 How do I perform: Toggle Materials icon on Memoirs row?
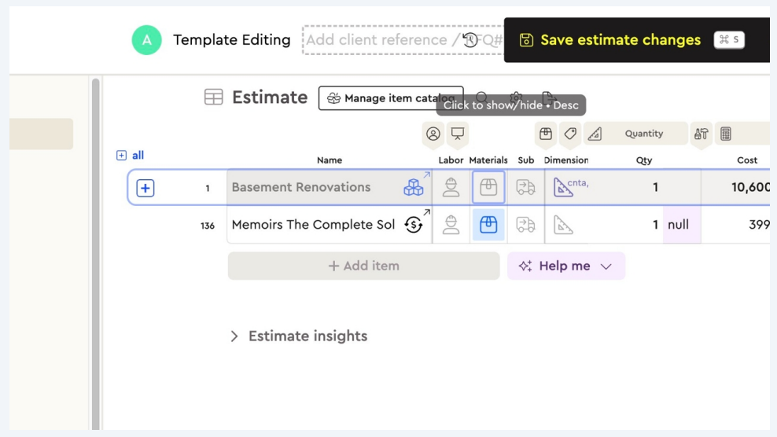[488, 225]
